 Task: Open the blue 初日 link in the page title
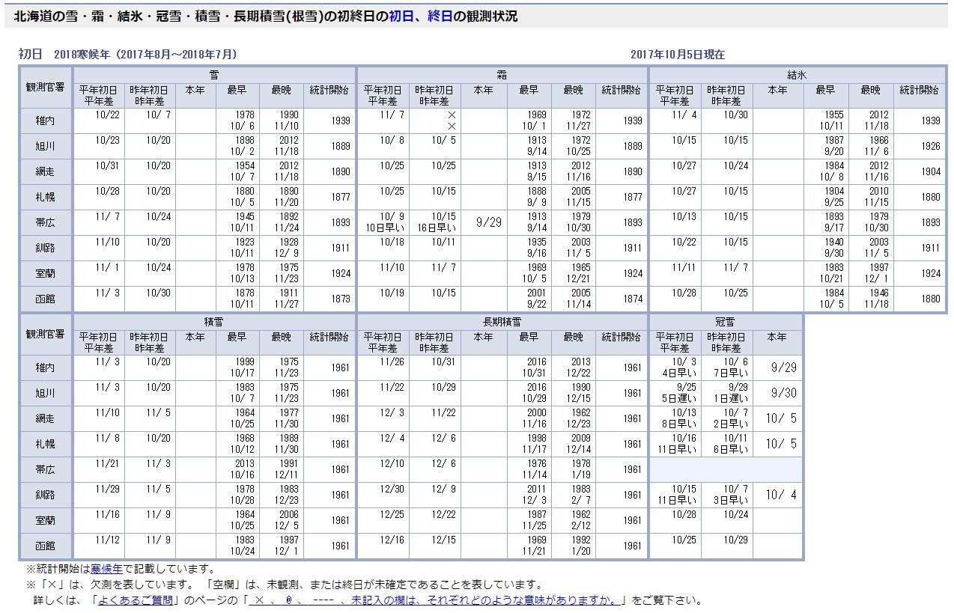(401, 16)
